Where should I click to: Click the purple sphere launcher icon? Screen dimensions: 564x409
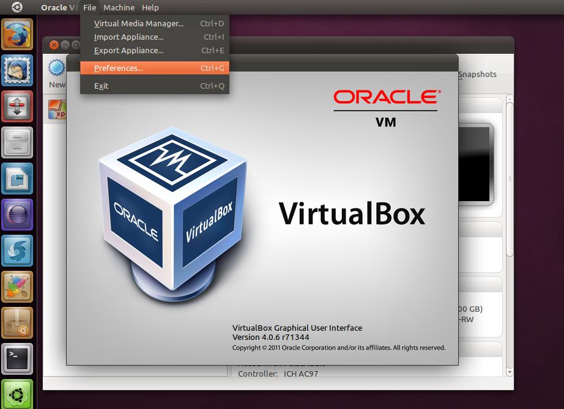click(x=17, y=215)
